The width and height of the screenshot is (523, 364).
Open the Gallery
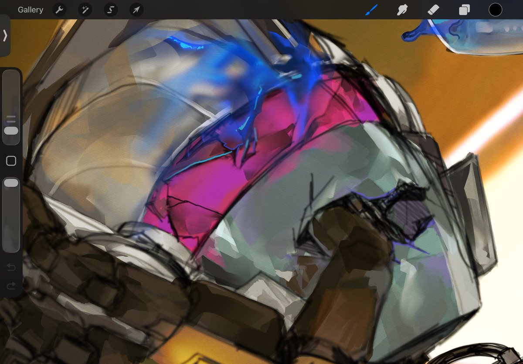(x=31, y=10)
